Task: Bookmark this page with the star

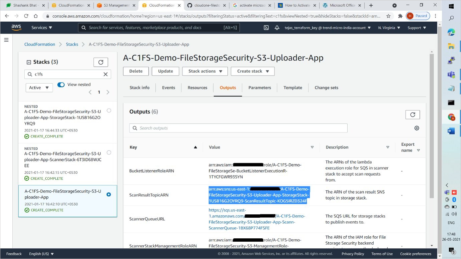Action: (388, 16)
